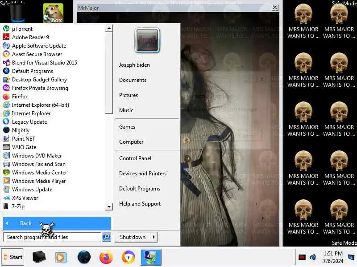Click the Shut down button
357x267 pixels.
tap(133, 237)
